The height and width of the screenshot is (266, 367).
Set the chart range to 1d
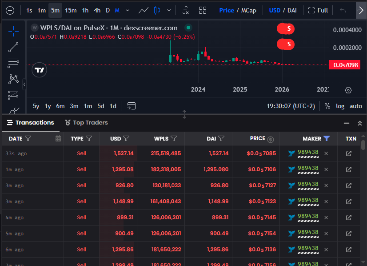click(113, 106)
